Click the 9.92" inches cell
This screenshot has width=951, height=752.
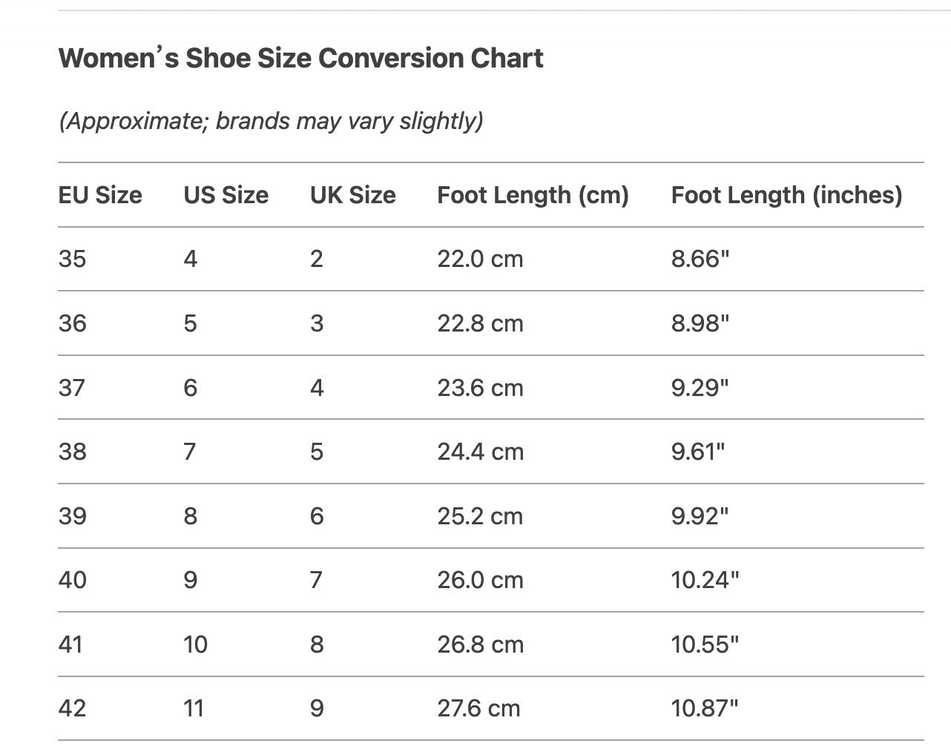(700, 516)
